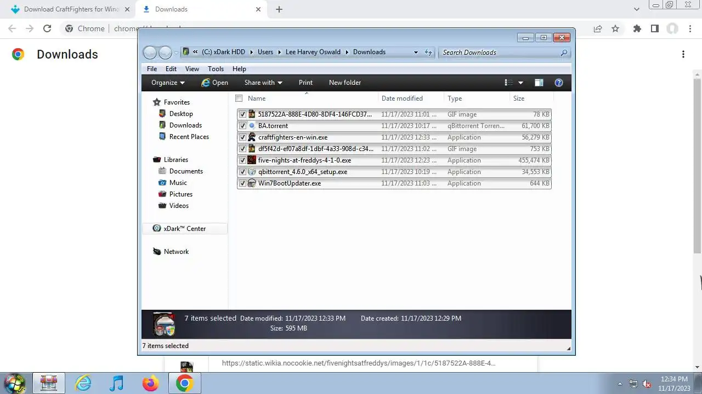The height and width of the screenshot is (394, 702).
Task: Open the Tools menu
Action: pos(216,69)
